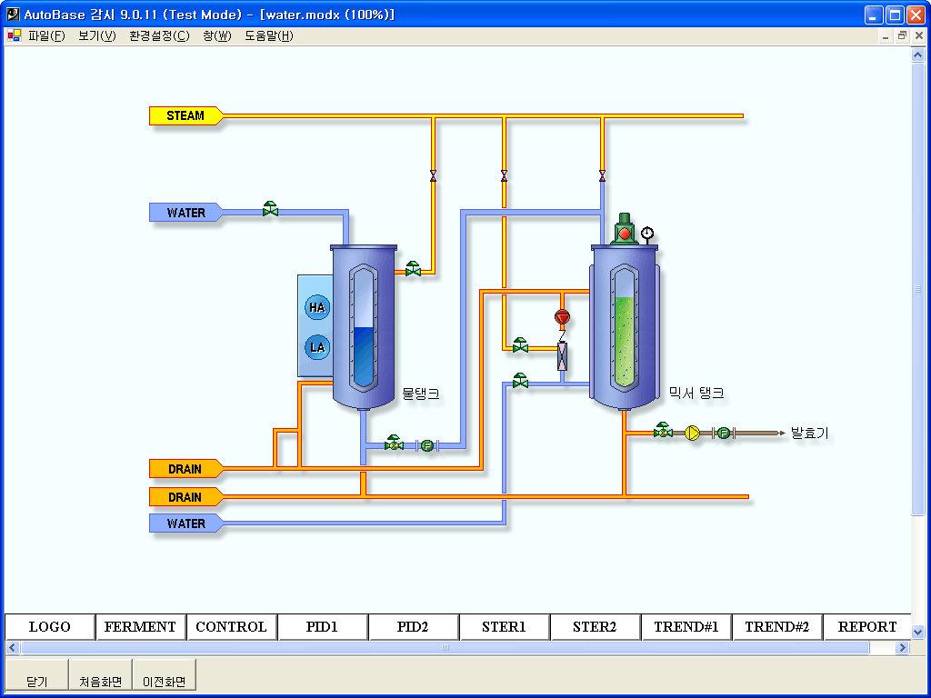
Task: Click the valve on the WATER inlet pipe
Action: coord(270,210)
